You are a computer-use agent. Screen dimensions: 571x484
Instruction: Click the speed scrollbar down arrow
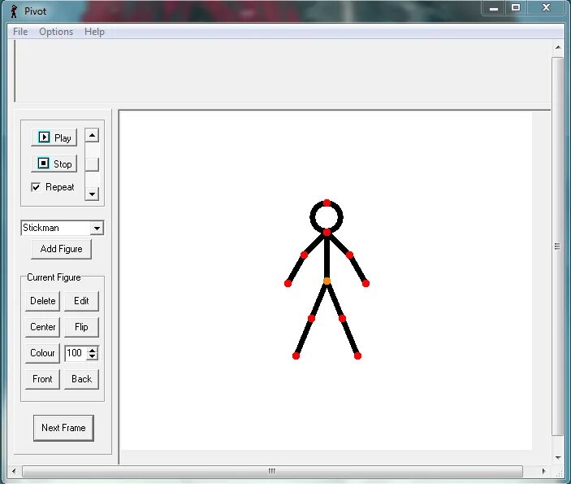pos(92,194)
